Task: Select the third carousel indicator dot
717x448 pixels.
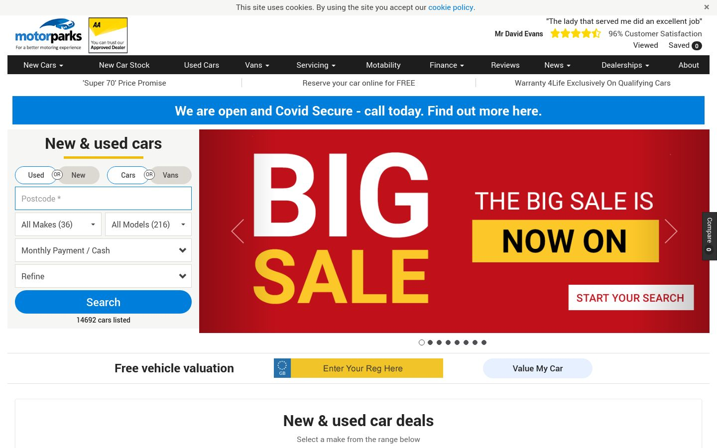Action: tap(439, 342)
